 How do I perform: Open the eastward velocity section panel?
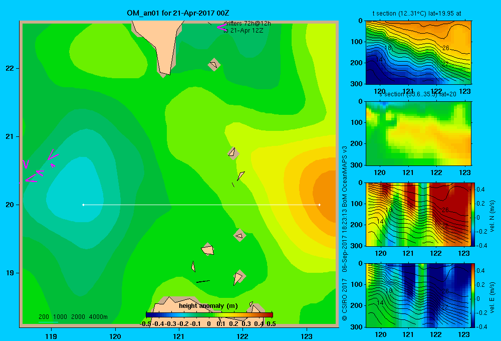click(418, 295)
